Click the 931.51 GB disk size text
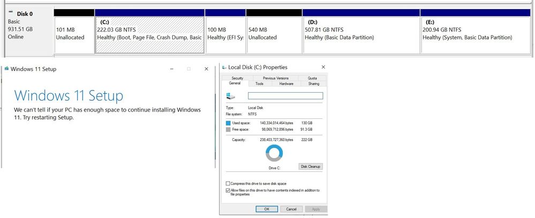535x218 pixels. [x=20, y=29]
